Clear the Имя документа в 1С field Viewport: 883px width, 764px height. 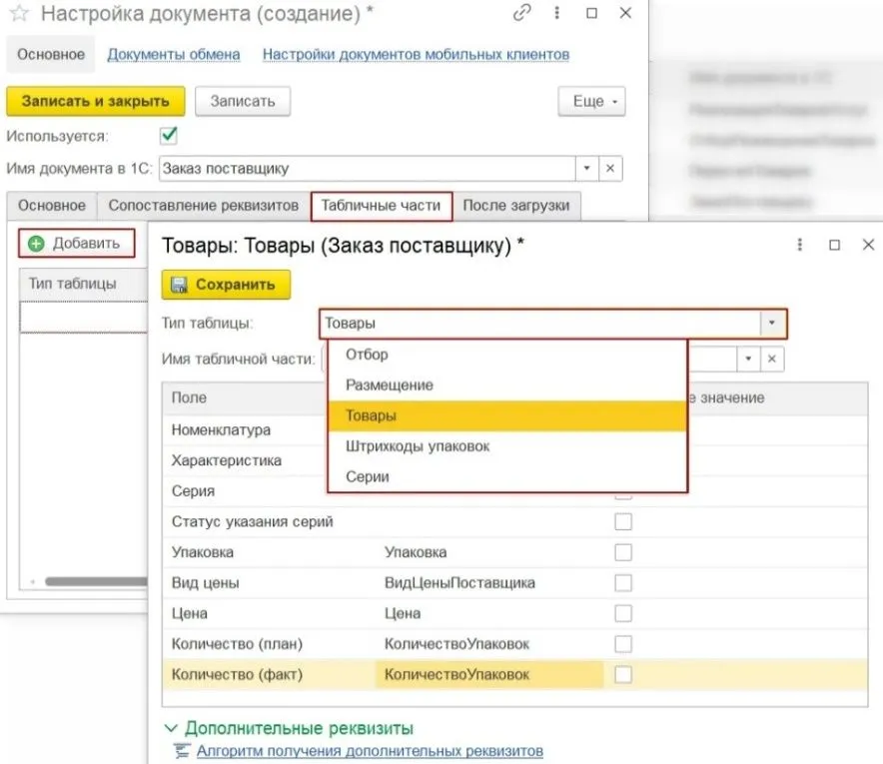(610, 168)
